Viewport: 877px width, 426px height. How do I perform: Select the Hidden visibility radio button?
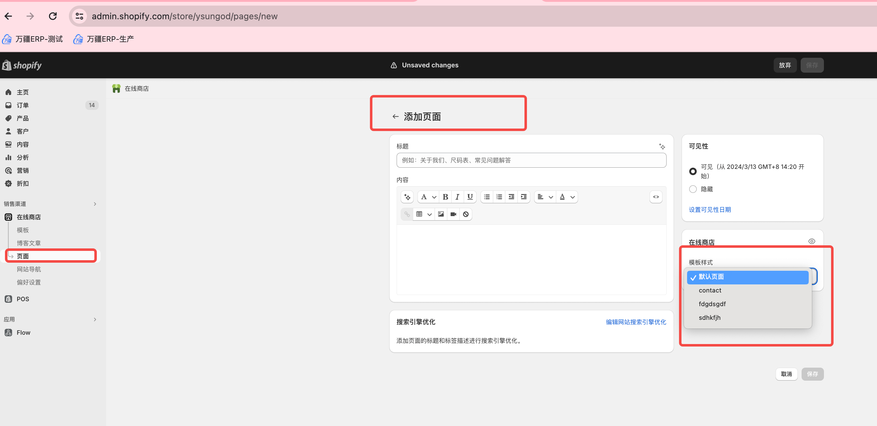[692, 189]
